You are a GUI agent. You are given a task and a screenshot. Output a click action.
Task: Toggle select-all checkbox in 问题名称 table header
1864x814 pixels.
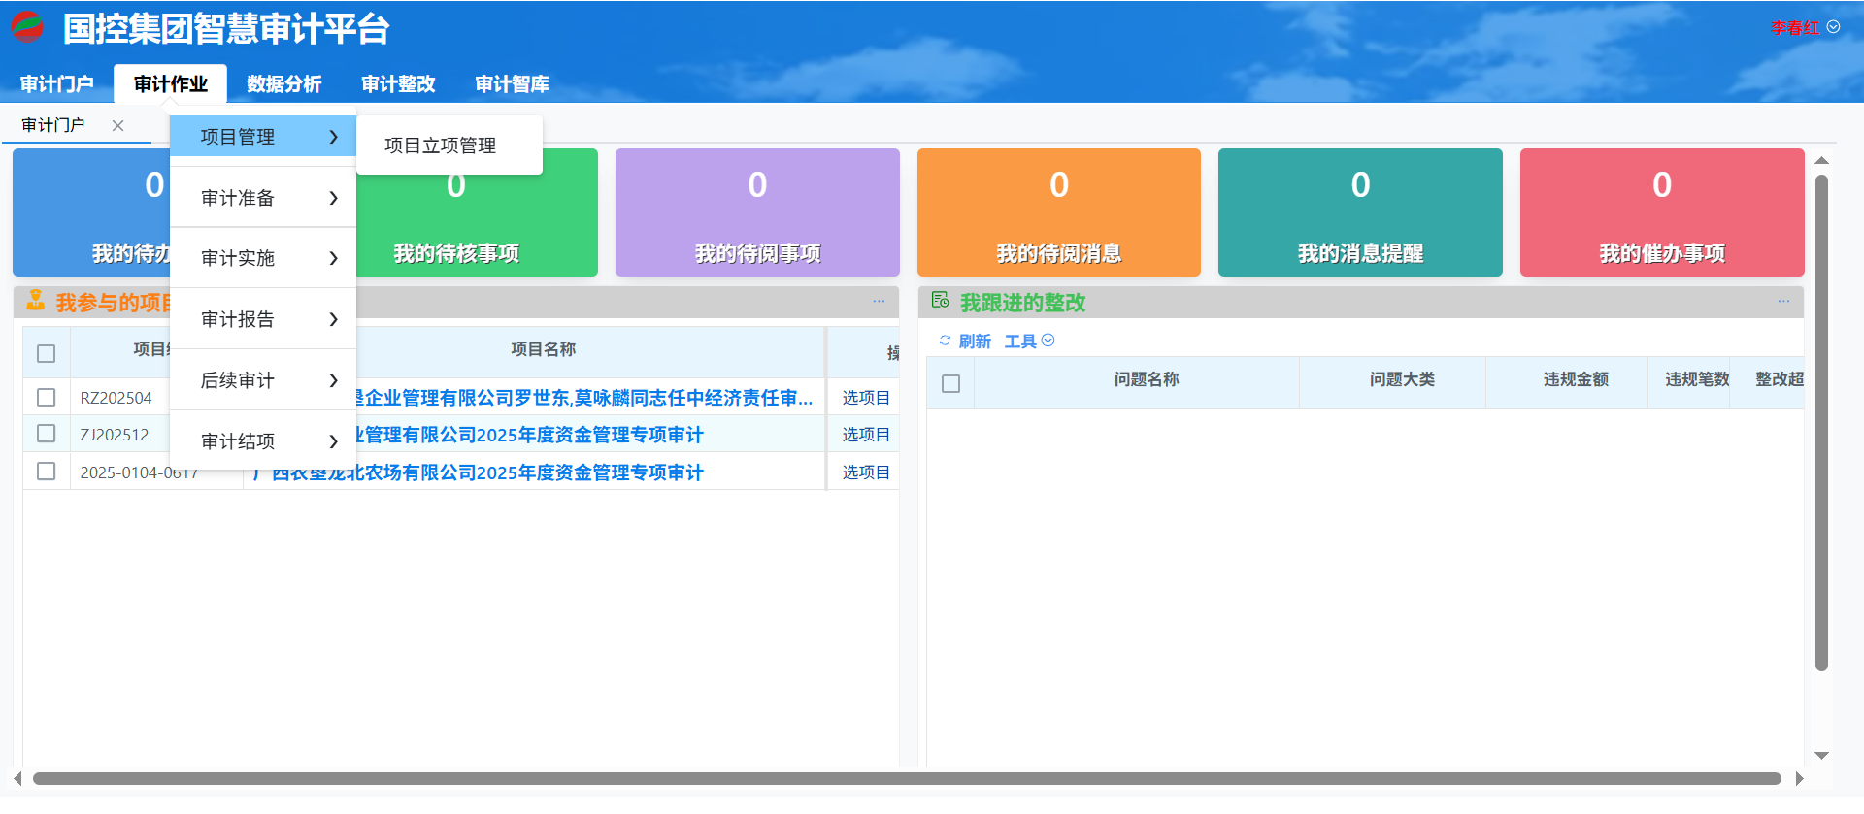click(951, 383)
